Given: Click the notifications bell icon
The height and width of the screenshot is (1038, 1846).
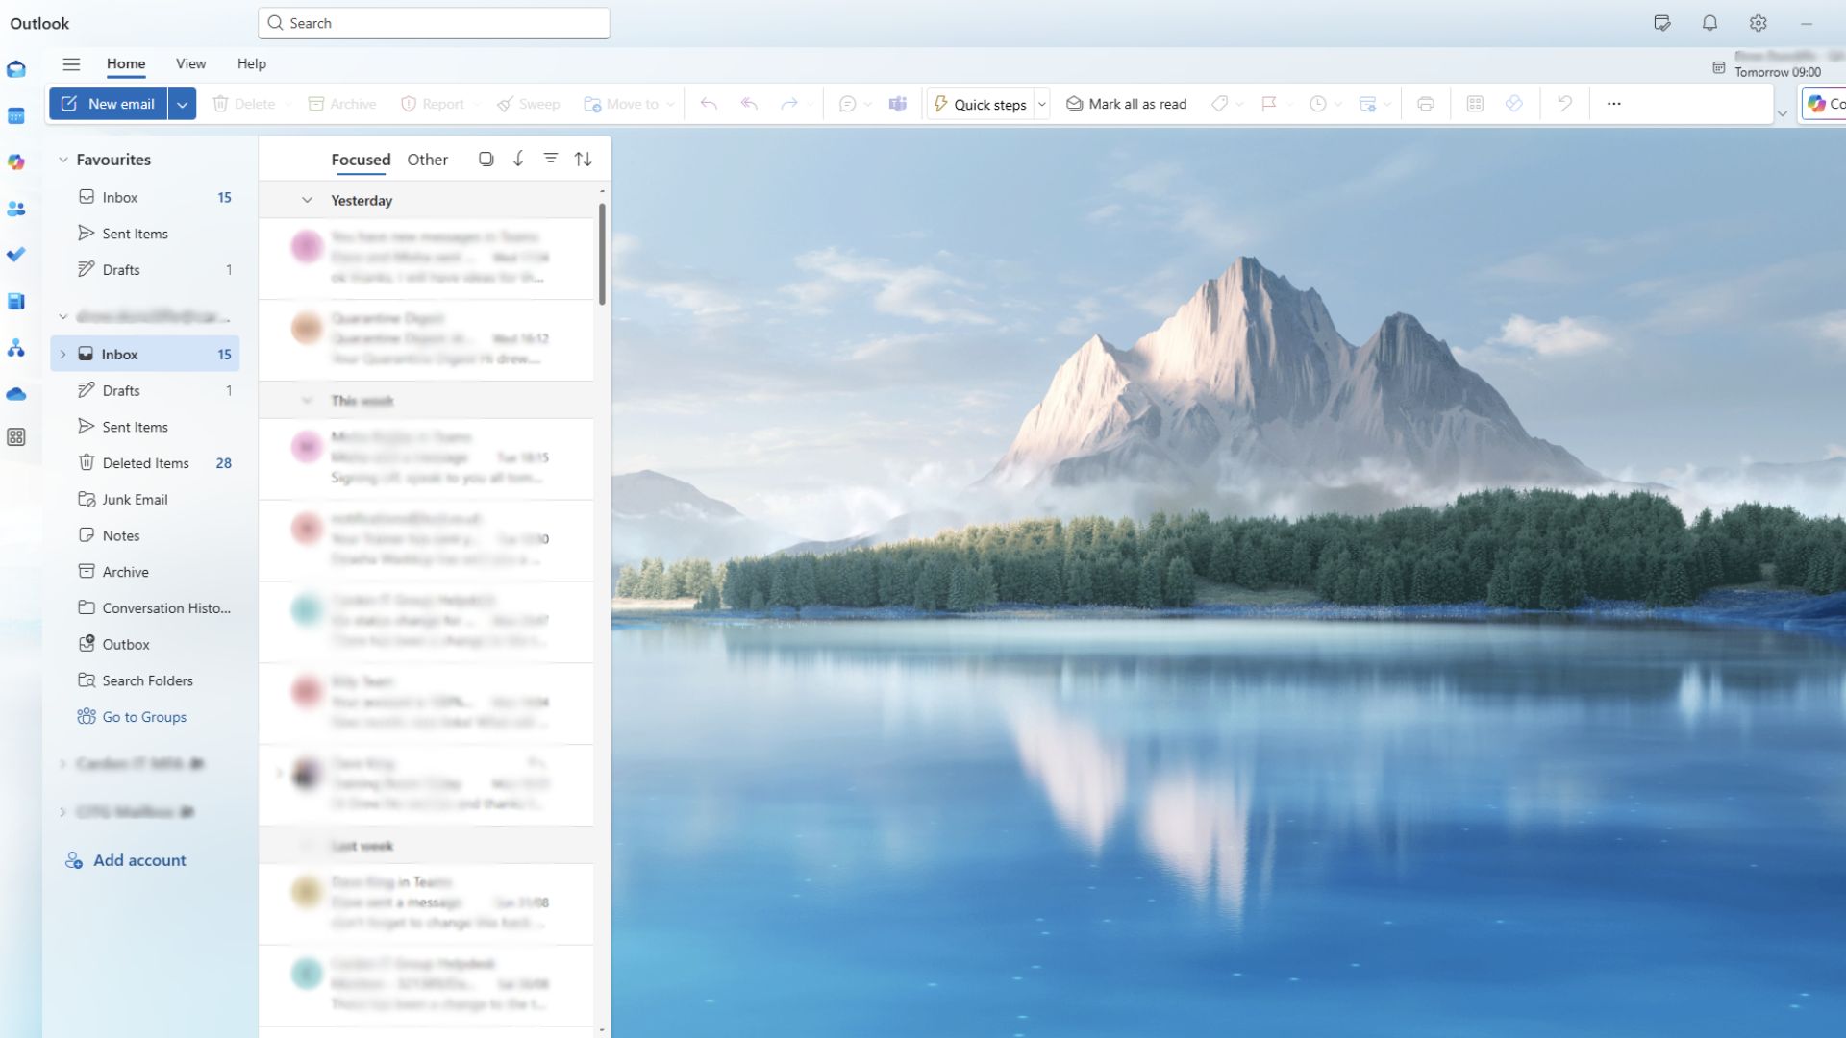Looking at the screenshot, I should point(1709,23).
